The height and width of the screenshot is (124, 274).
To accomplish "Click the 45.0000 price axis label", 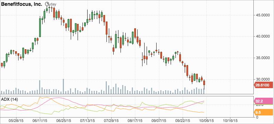I will pyautogui.click(x=263, y=15).
